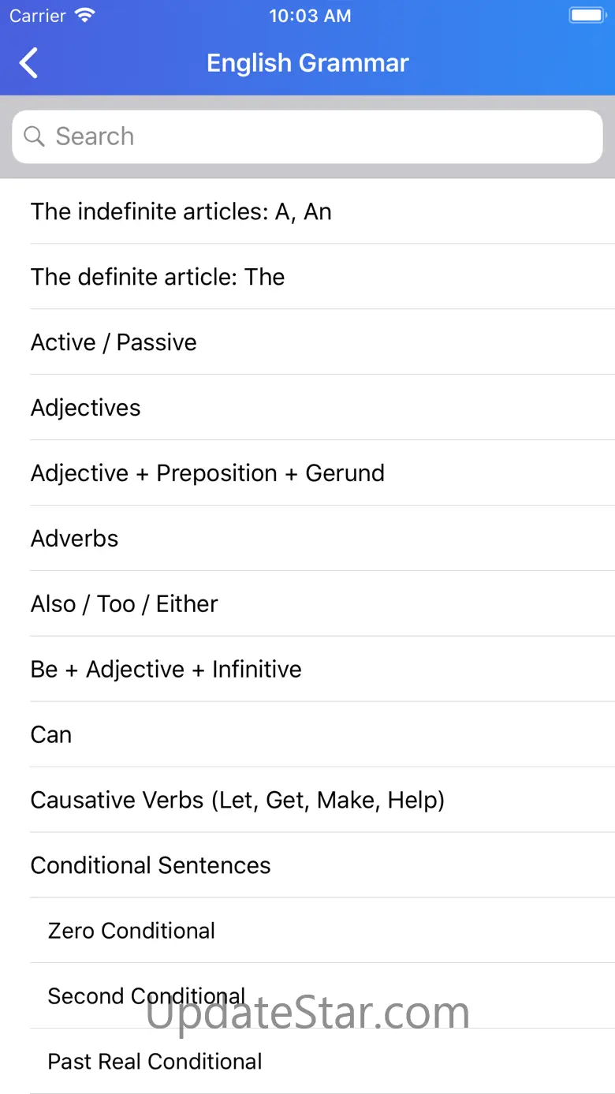
Task: Tap the English Grammar header title
Action: [x=307, y=63]
